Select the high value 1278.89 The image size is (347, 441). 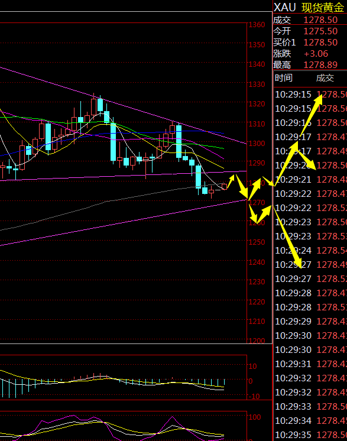[320, 65]
